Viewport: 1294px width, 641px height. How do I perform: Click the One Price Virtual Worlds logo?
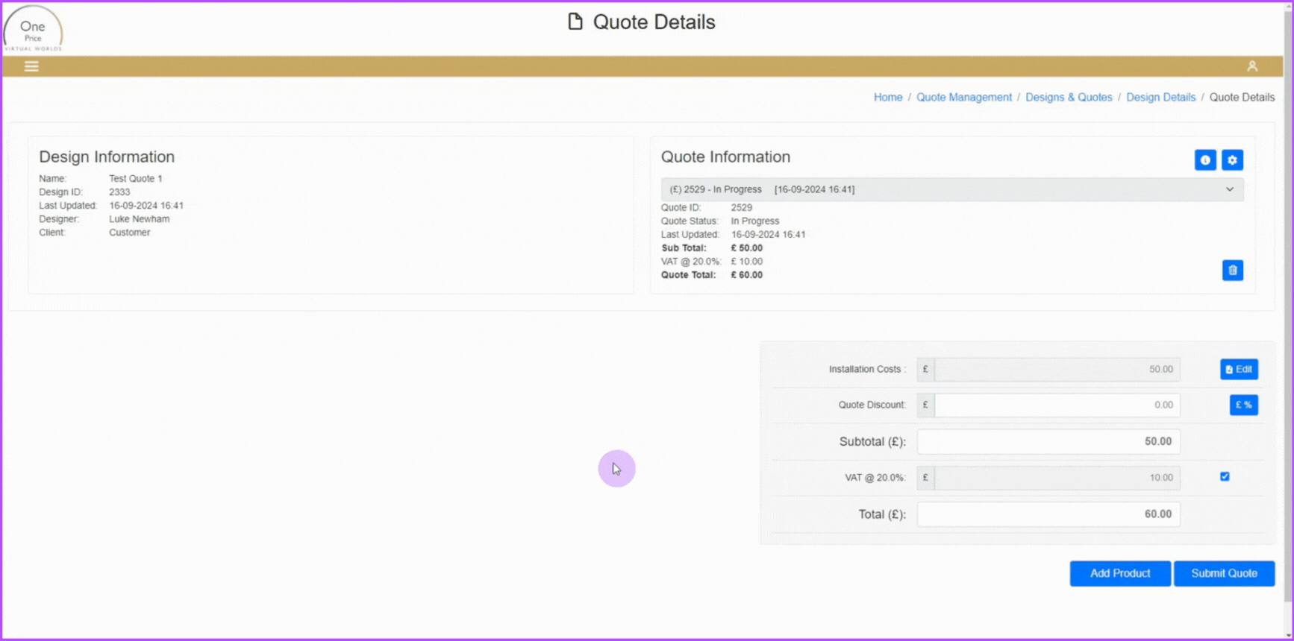[33, 29]
